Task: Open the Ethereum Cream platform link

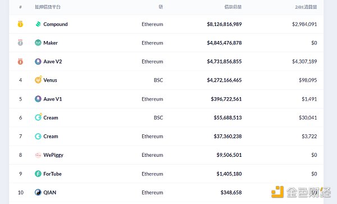Action: [x=51, y=137]
